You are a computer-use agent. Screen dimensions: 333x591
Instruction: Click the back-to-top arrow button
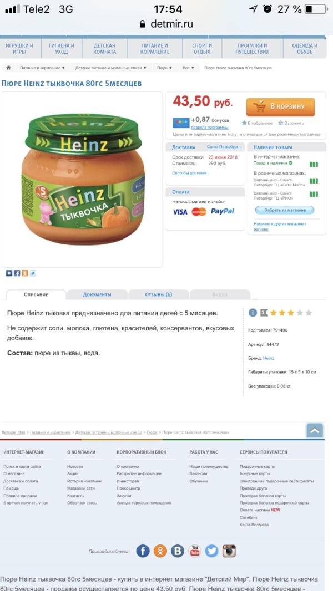coord(315,430)
